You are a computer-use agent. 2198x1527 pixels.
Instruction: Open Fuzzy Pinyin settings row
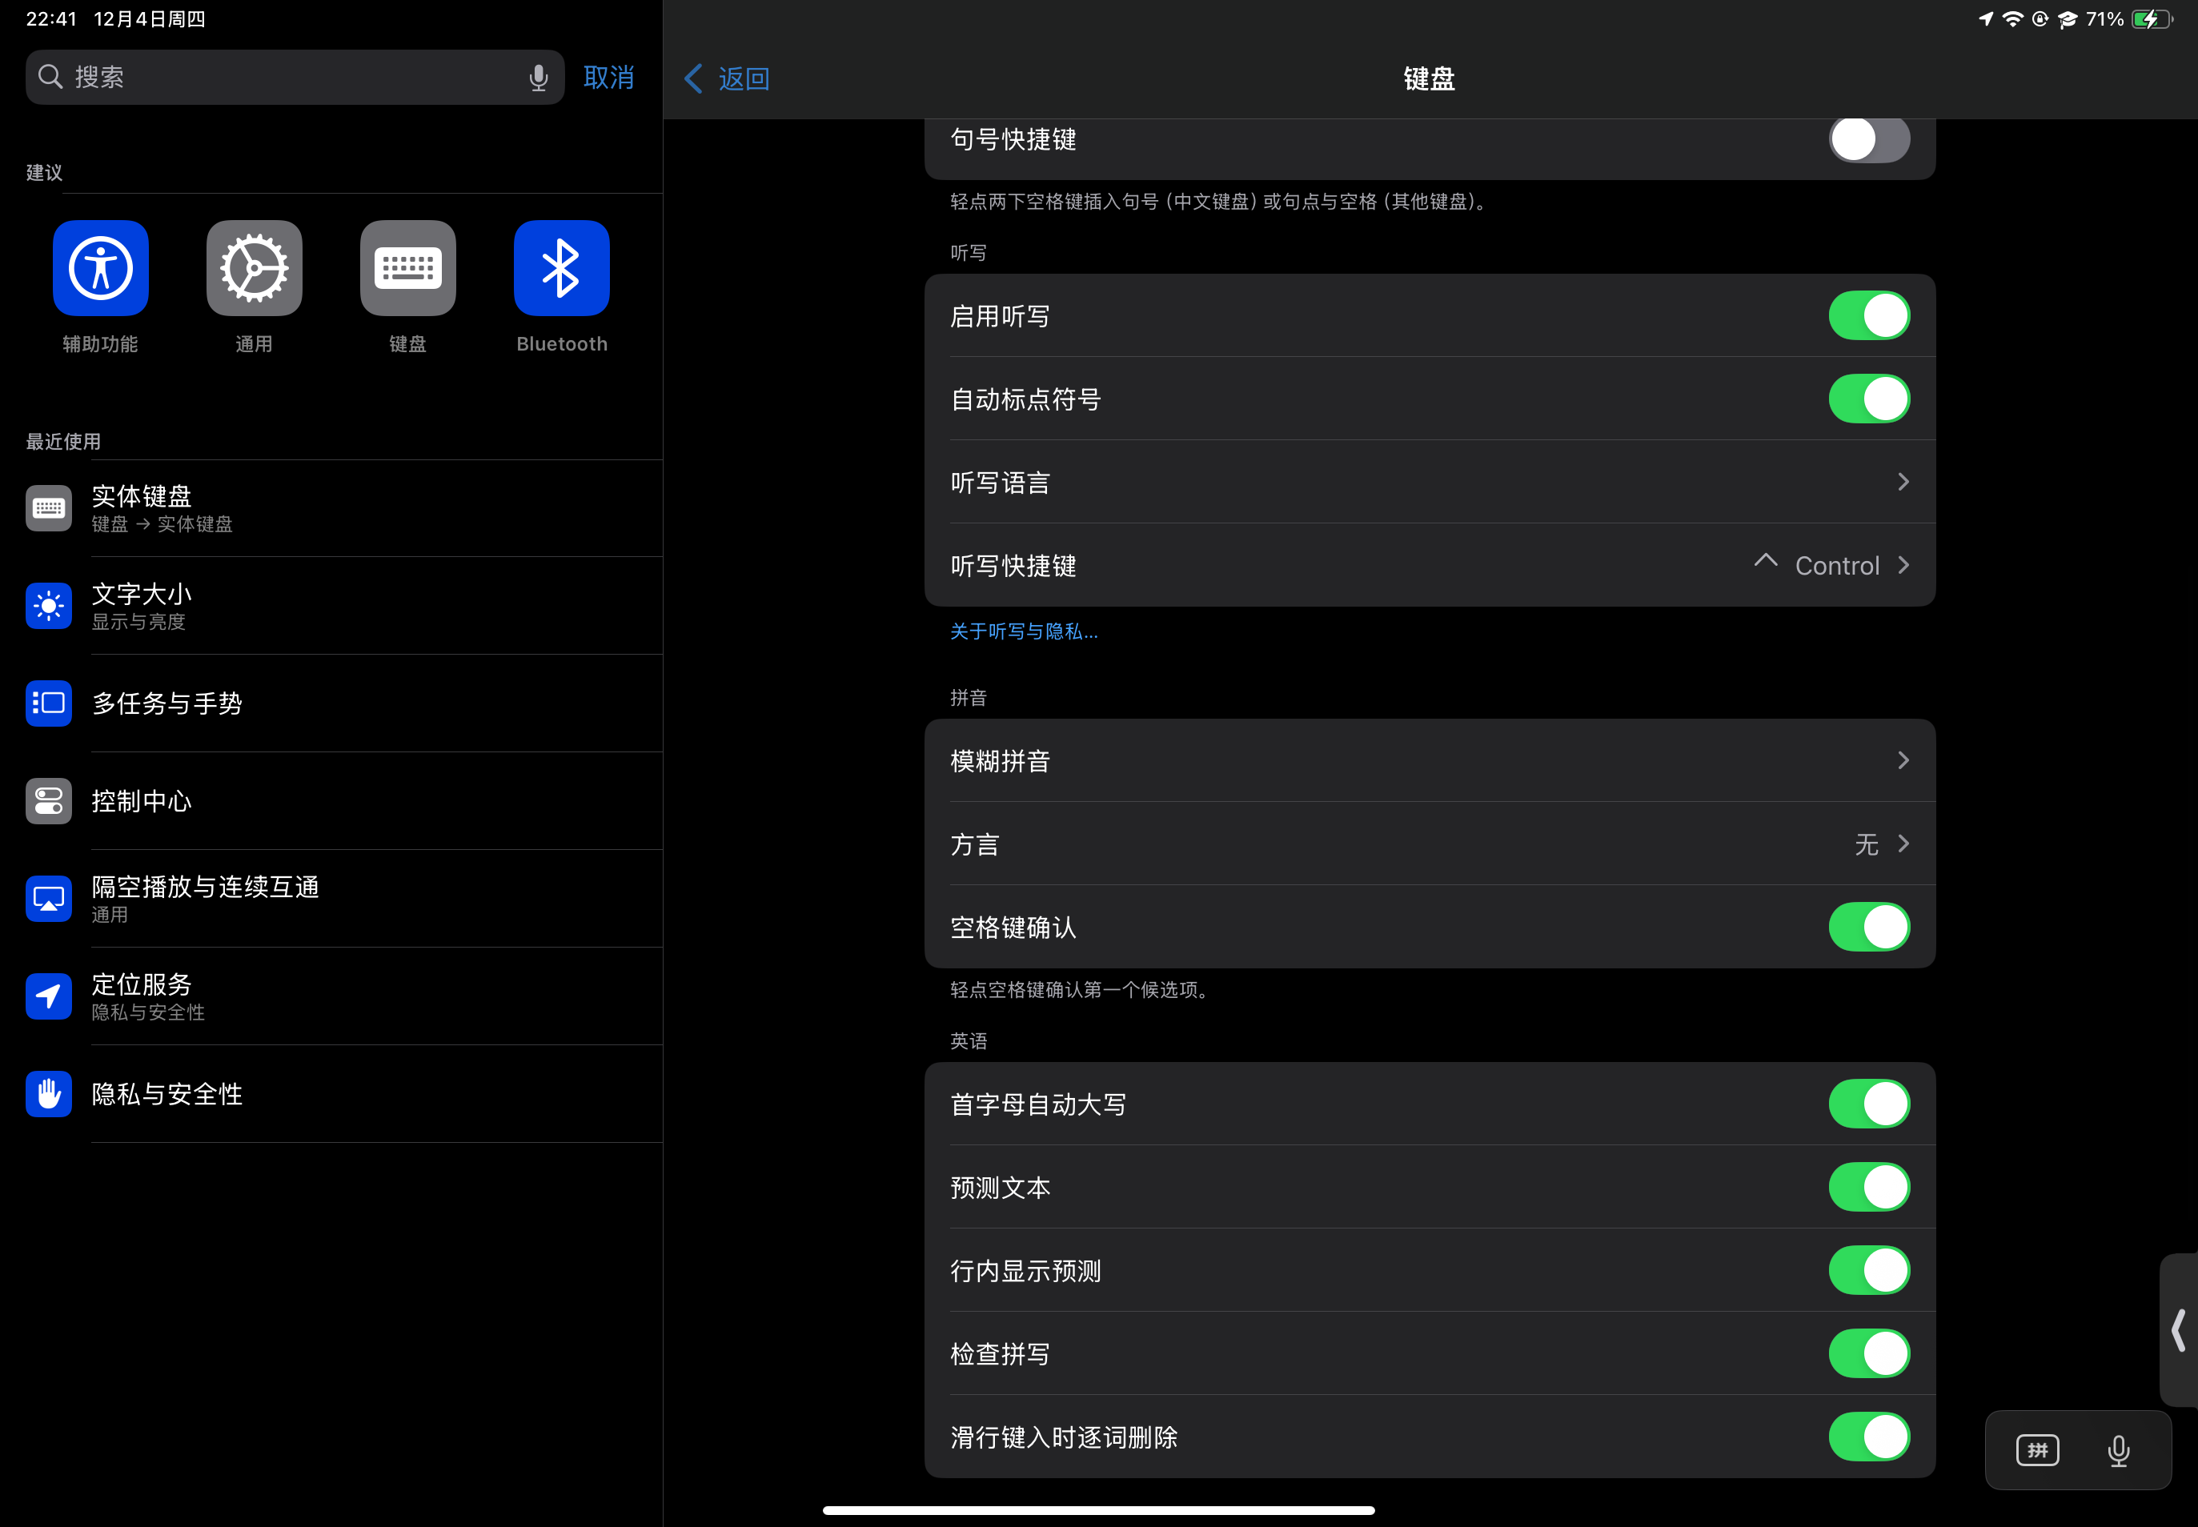pos(1430,760)
